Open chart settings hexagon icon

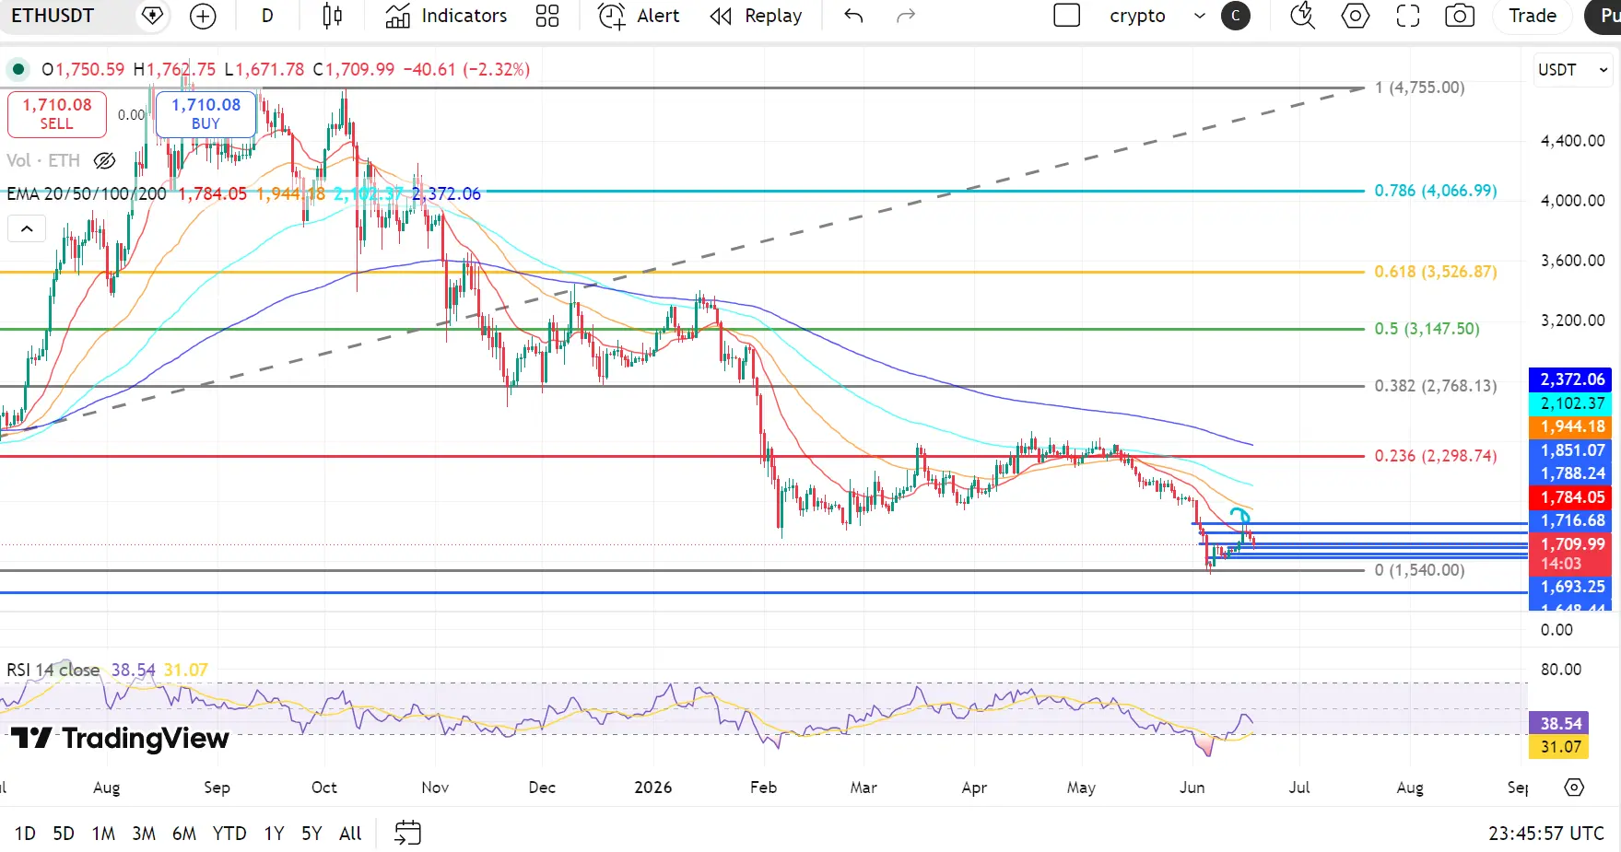(1355, 16)
